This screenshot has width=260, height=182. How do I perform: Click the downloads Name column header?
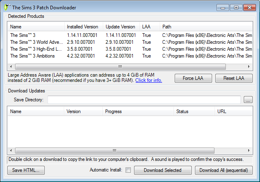[x=36, y=111]
